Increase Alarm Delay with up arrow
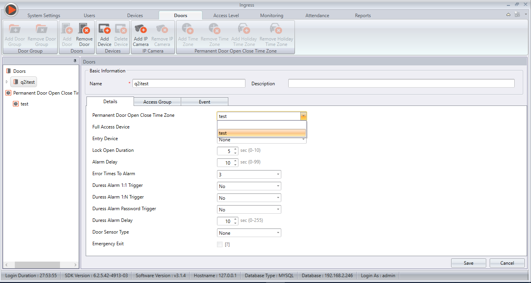The image size is (531, 283). tap(235, 161)
